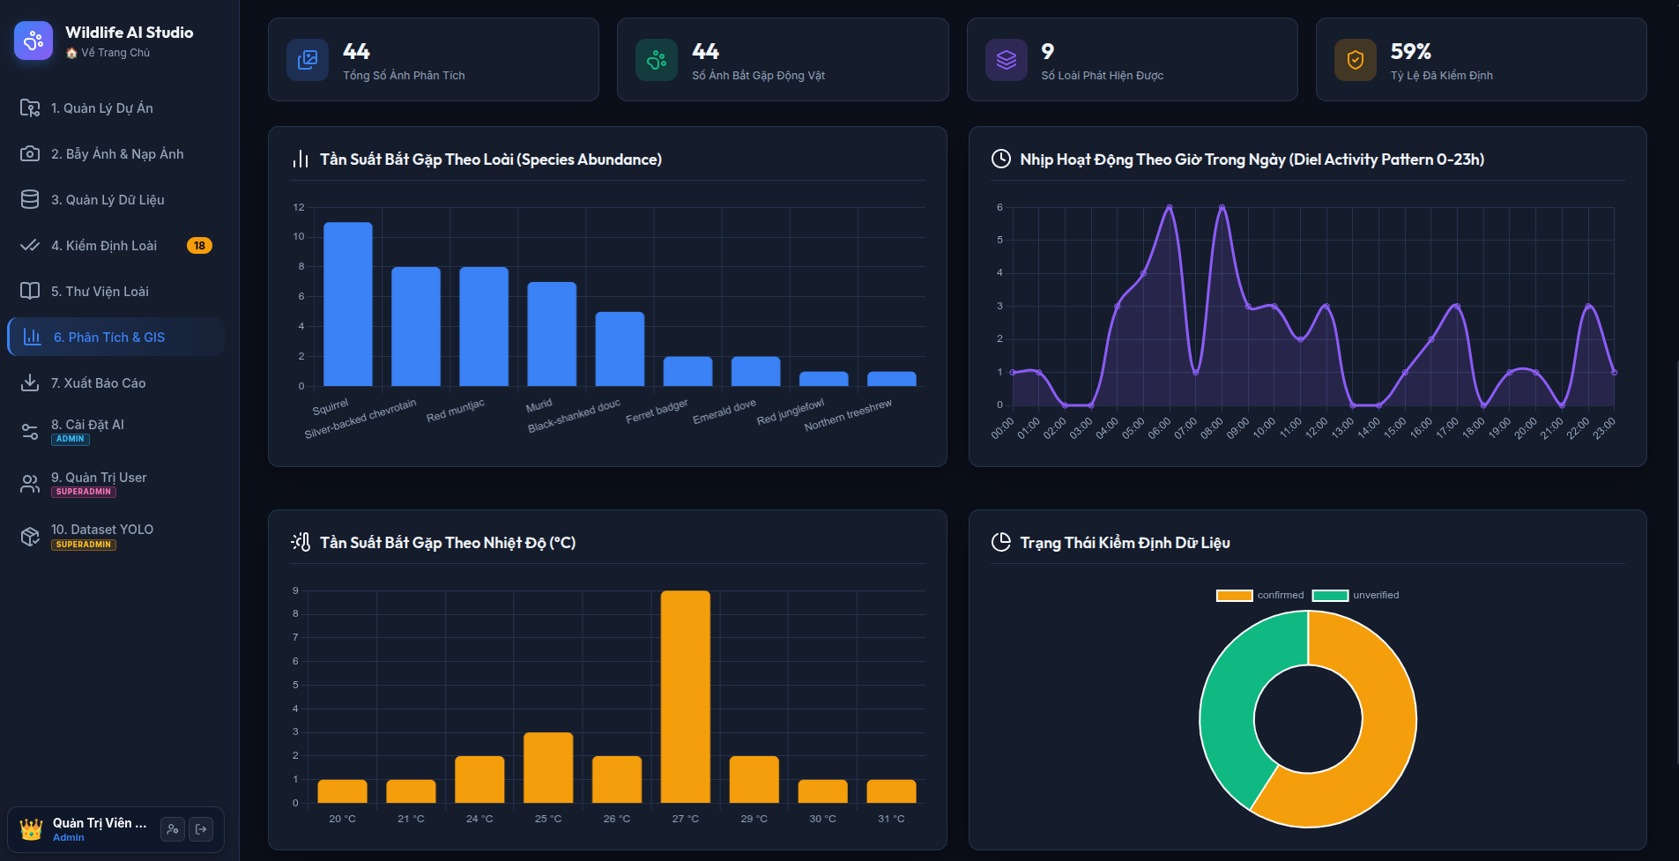1679x861 pixels.
Task: Click the Về Trang Chủ home link
Action: tap(108, 53)
